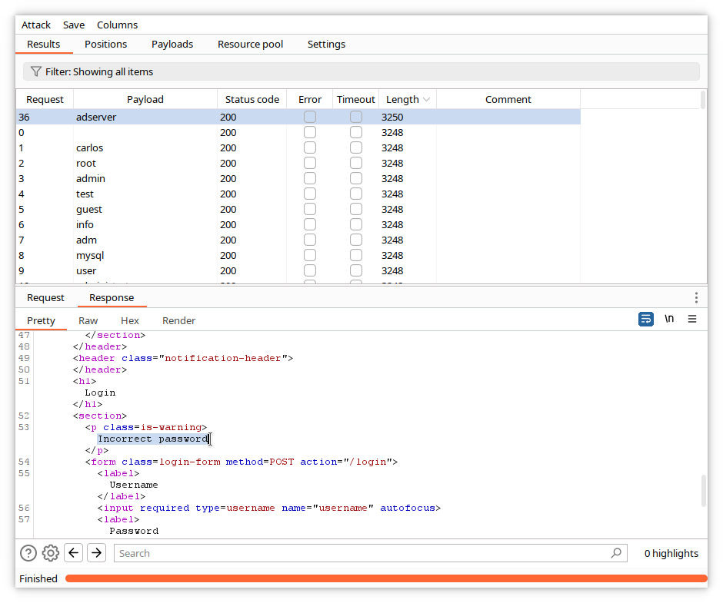Click the filter funnel icon

tap(35, 71)
